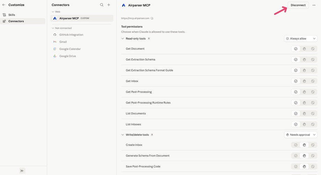Screen dimensions: 321x175
Task: Set Get Extraction Schema to always allow
Action: click(296, 59)
